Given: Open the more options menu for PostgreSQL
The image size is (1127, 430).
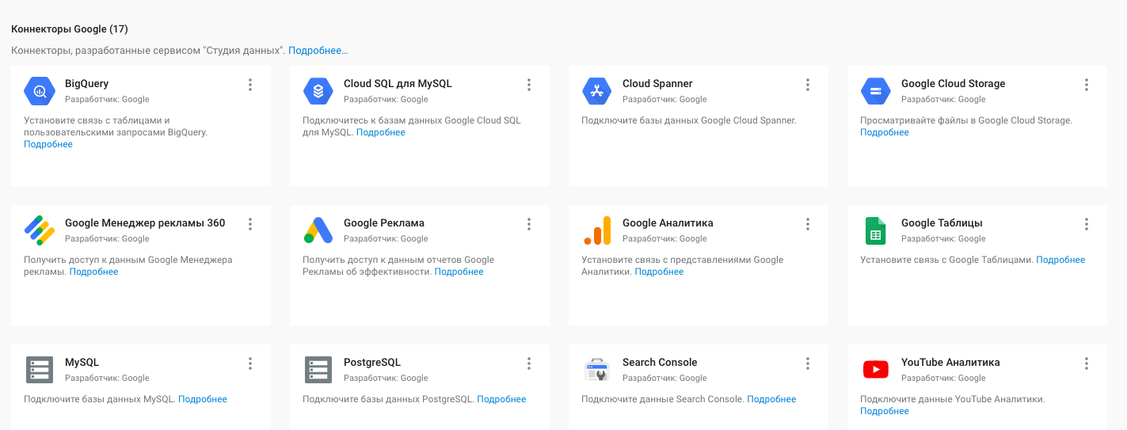Looking at the screenshot, I should 529,363.
